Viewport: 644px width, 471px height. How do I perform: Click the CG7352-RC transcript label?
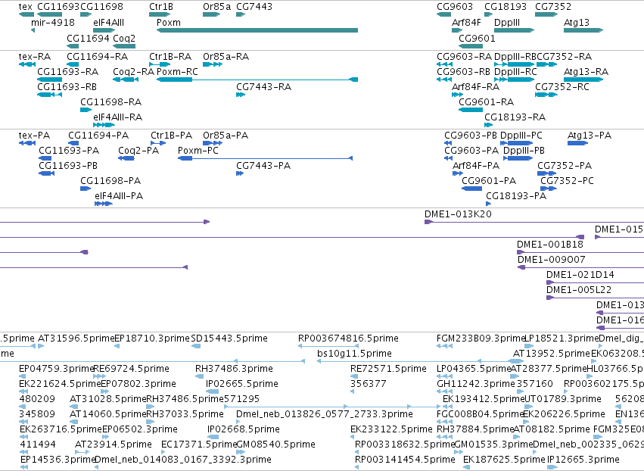(562, 87)
